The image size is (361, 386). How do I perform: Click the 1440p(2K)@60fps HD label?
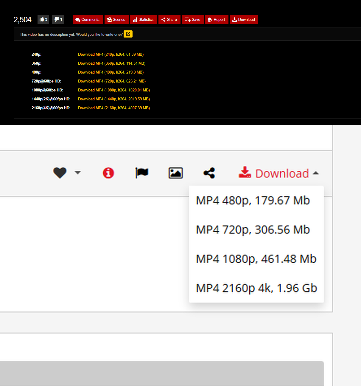click(51, 99)
